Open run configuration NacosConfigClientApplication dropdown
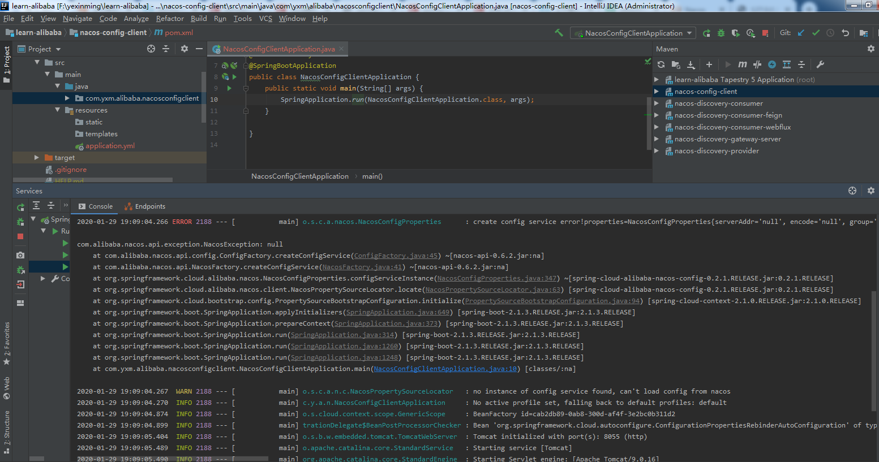The width and height of the screenshot is (879, 462). click(x=633, y=33)
